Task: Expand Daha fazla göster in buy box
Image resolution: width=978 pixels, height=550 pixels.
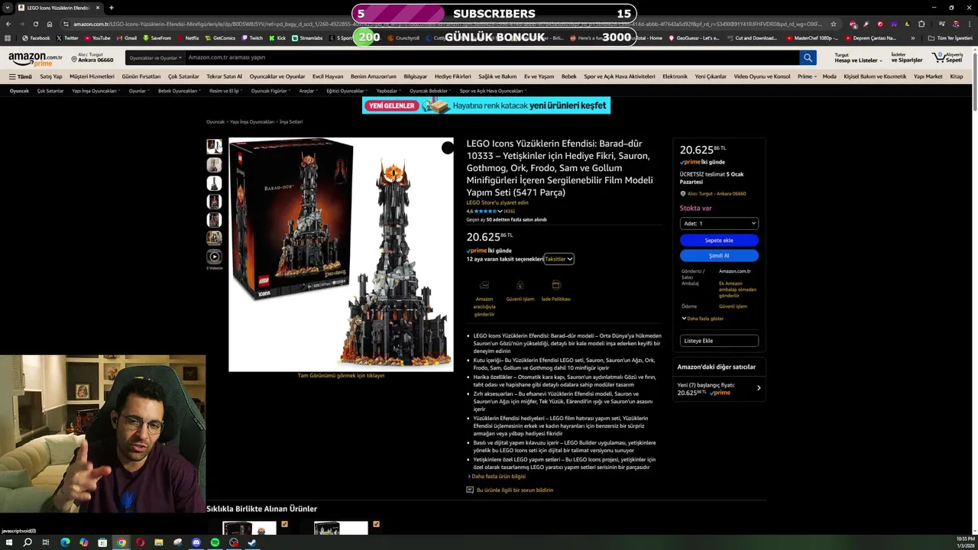Action: point(702,319)
